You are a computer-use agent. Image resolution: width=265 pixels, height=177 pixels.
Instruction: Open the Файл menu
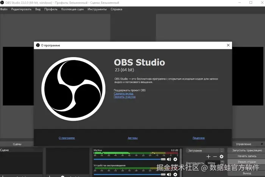(x=4, y=9)
